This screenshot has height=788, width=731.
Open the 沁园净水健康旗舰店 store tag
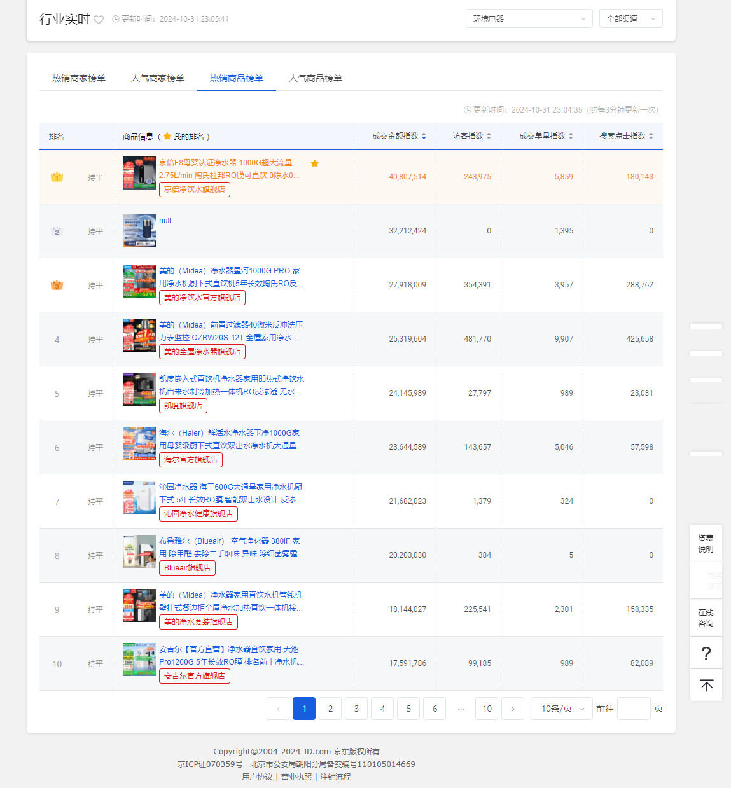198,514
